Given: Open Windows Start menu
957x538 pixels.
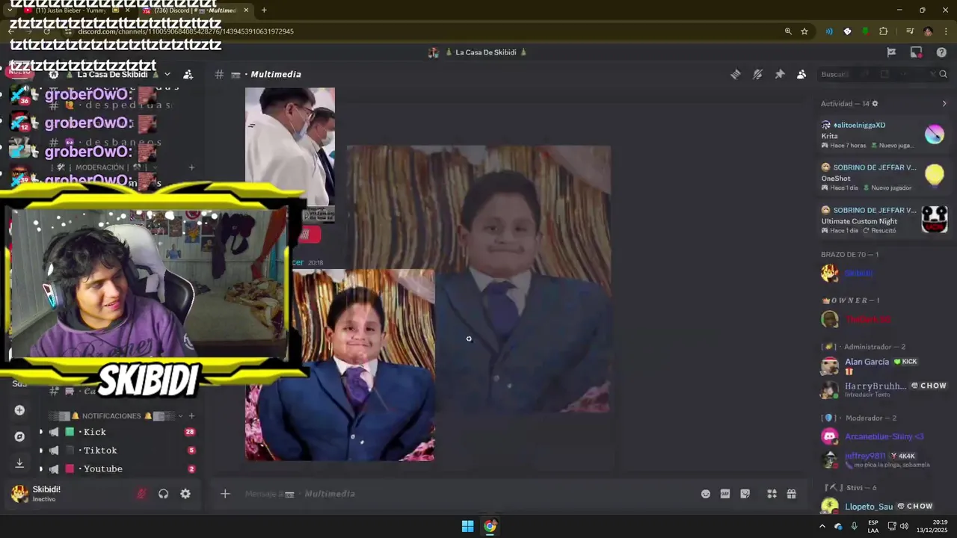Looking at the screenshot, I should (467, 526).
